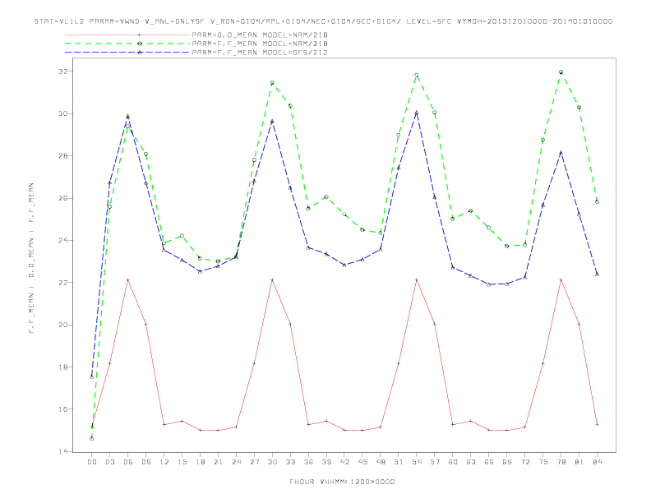The width and height of the screenshot is (651, 503).
Task: Click the 57 forecast hour x-axis label
Action: click(x=435, y=462)
